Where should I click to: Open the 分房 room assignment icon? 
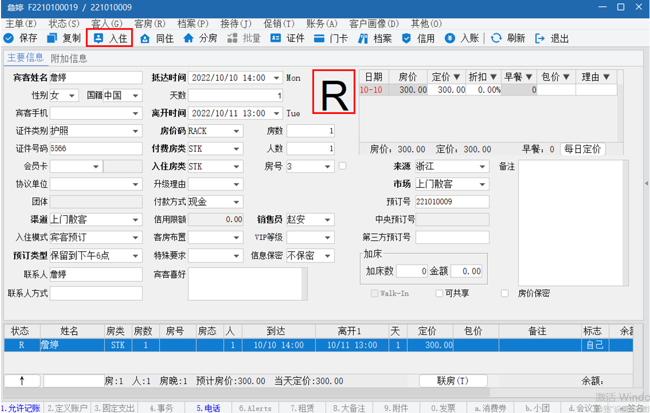pos(189,39)
